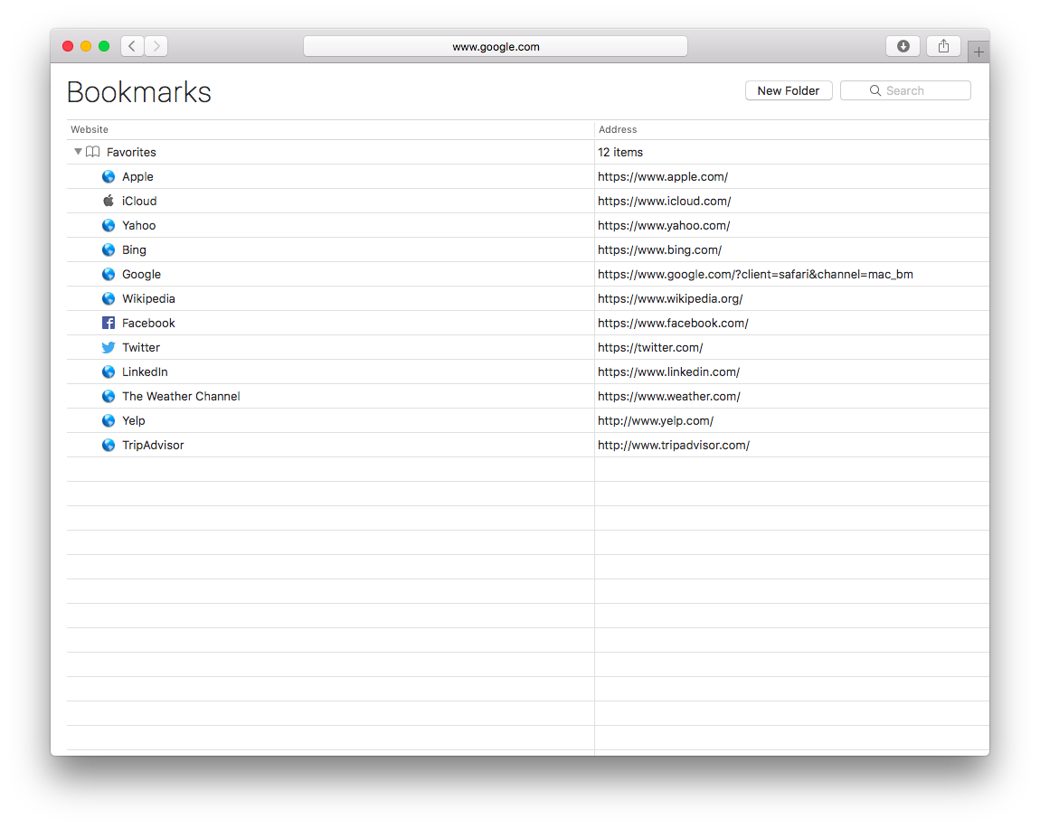Click the https://twitter.com/ address
The width and height of the screenshot is (1040, 828).
click(x=650, y=347)
